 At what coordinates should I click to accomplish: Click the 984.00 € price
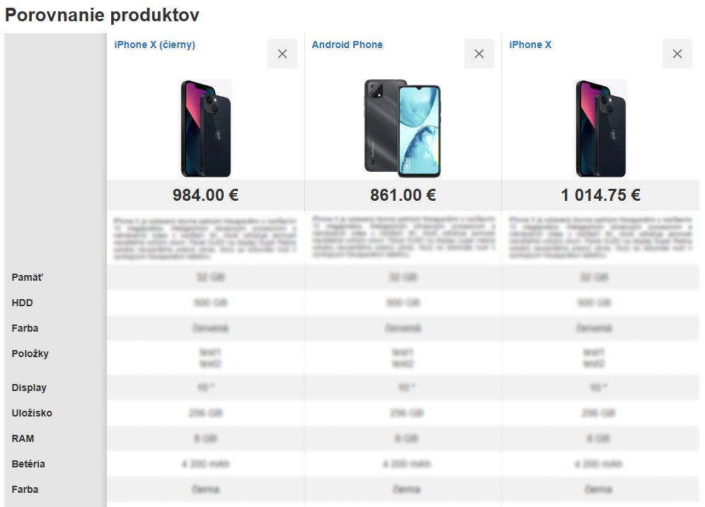[205, 195]
